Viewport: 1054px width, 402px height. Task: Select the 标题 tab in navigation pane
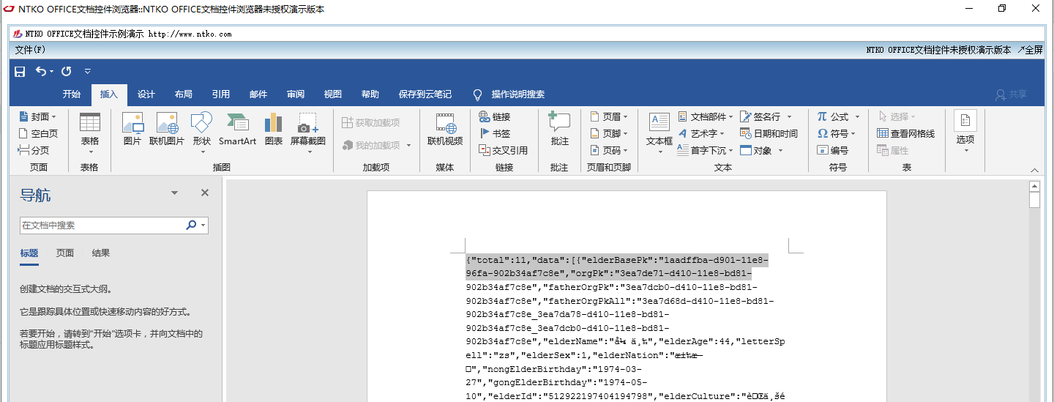coord(29,253)
